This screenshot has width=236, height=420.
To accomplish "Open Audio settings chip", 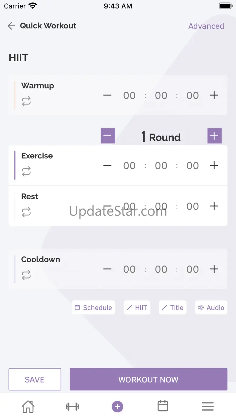I will coord(211,308).
